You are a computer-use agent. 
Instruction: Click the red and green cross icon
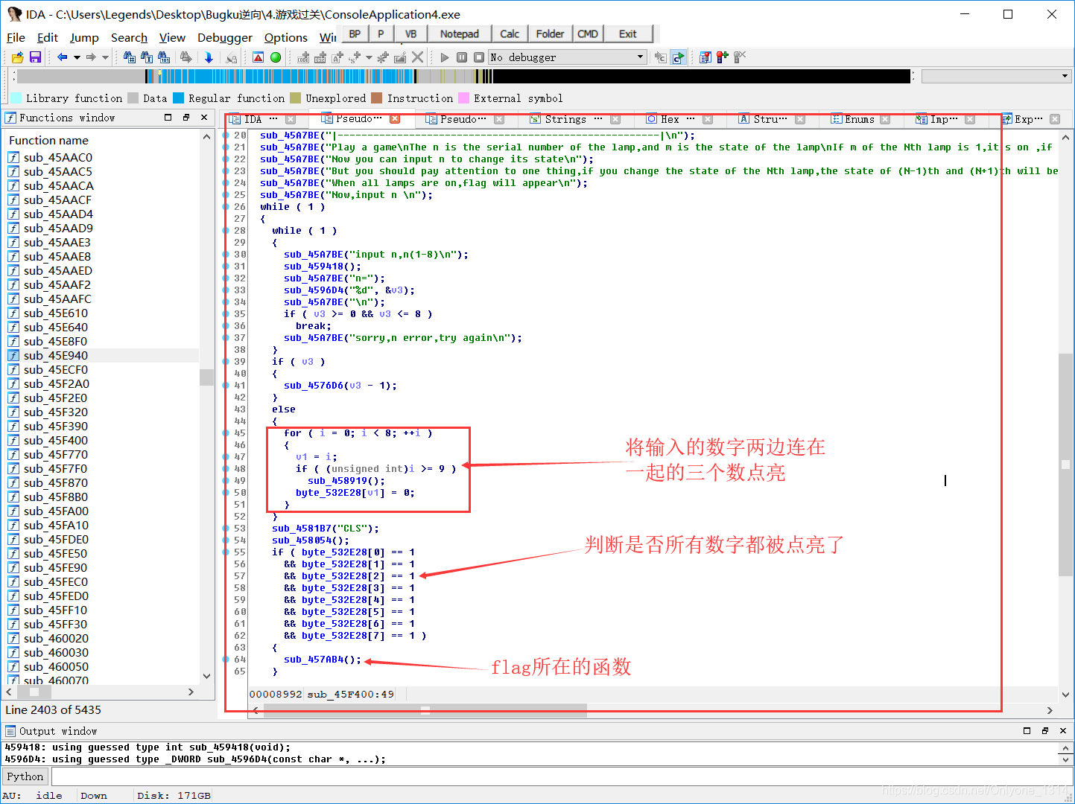click(x=723, y=57)
